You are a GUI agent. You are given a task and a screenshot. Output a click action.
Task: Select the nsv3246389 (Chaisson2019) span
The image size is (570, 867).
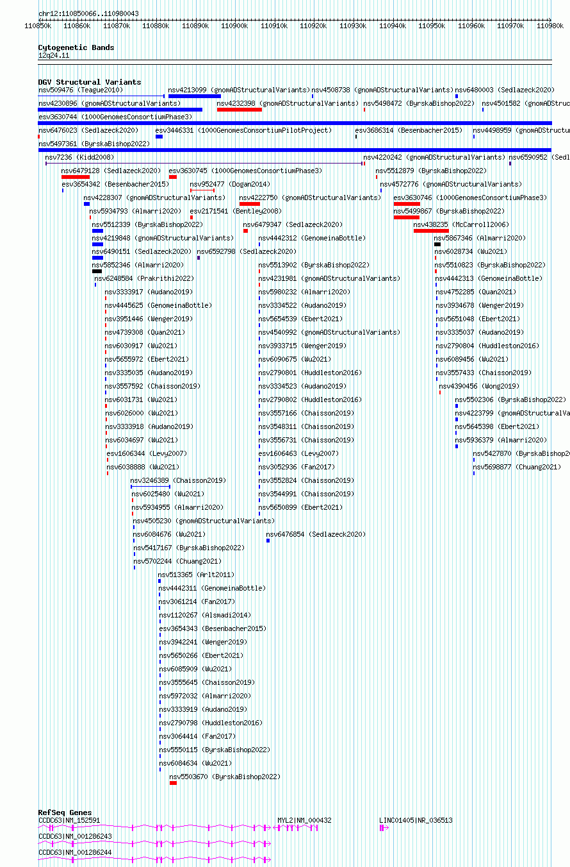click(151, 487)
